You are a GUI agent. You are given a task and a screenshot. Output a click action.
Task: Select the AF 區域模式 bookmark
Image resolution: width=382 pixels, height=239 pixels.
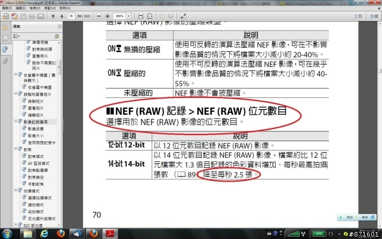38,163
